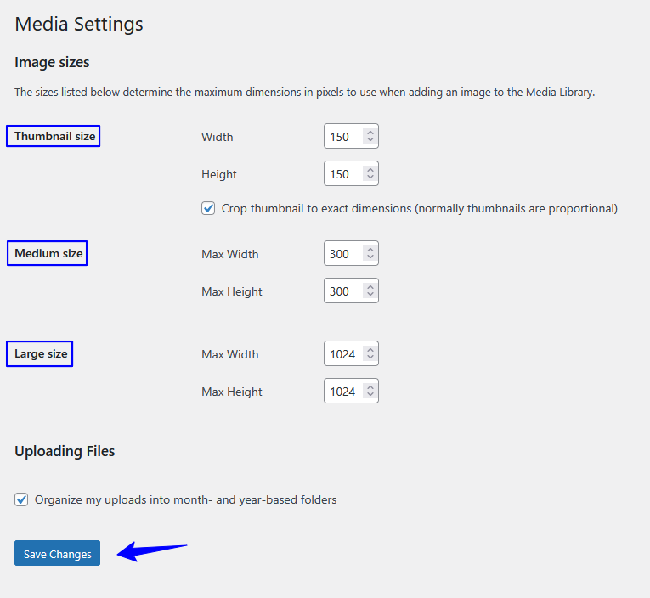Increase the Thumbnail Height using the up arrow

[370, 170]
